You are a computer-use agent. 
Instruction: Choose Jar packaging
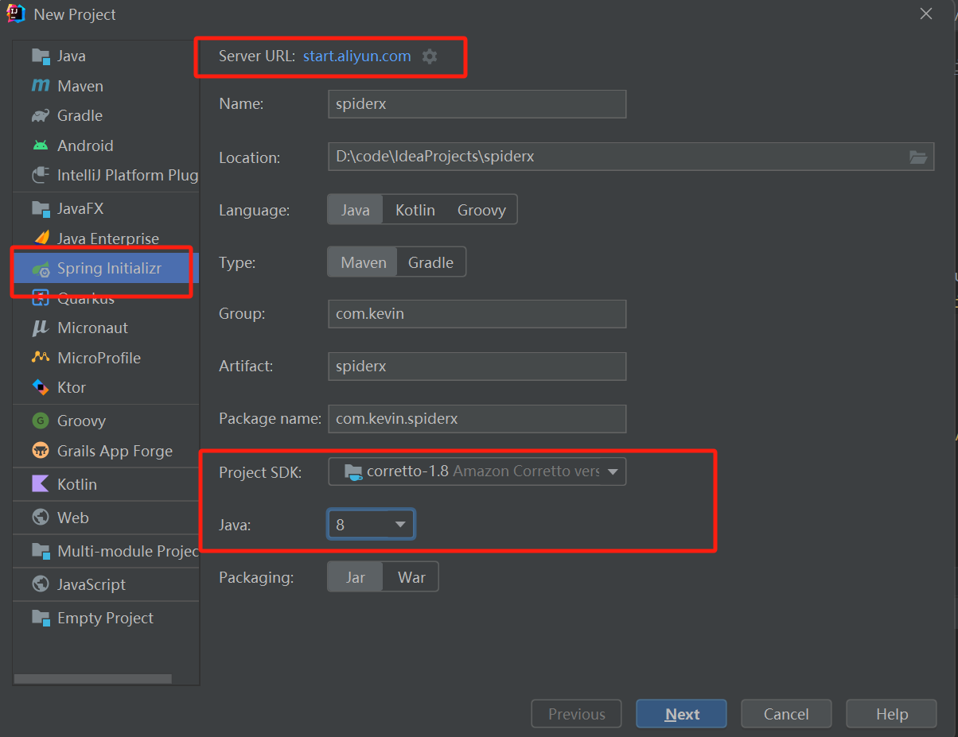click(355, 577)
